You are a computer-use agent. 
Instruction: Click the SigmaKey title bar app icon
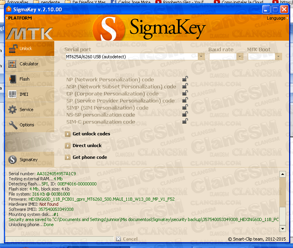tap(9, 9)
